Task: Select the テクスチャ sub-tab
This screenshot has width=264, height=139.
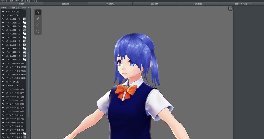Action: 26,8
